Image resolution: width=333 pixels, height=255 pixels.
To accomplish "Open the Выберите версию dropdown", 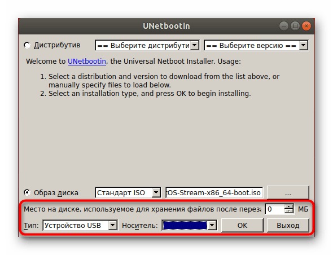I will pyautogui.click(x=256, y=46).
